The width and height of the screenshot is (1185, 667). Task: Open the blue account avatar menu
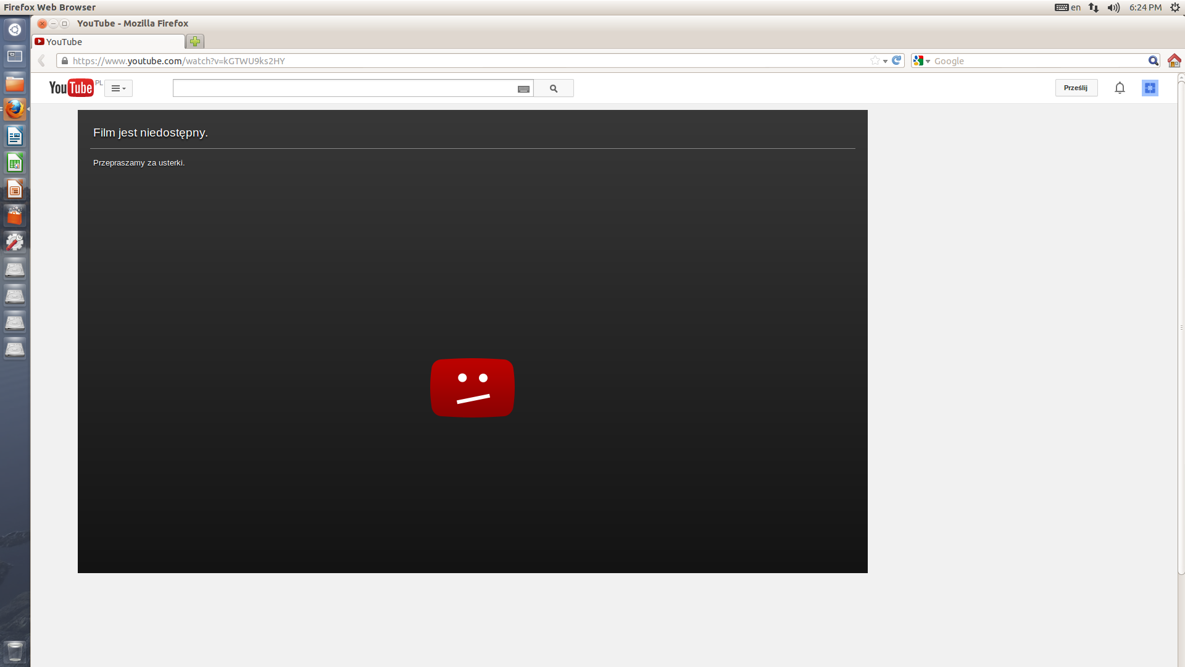pyautogui.click(x=1150, y=88)
